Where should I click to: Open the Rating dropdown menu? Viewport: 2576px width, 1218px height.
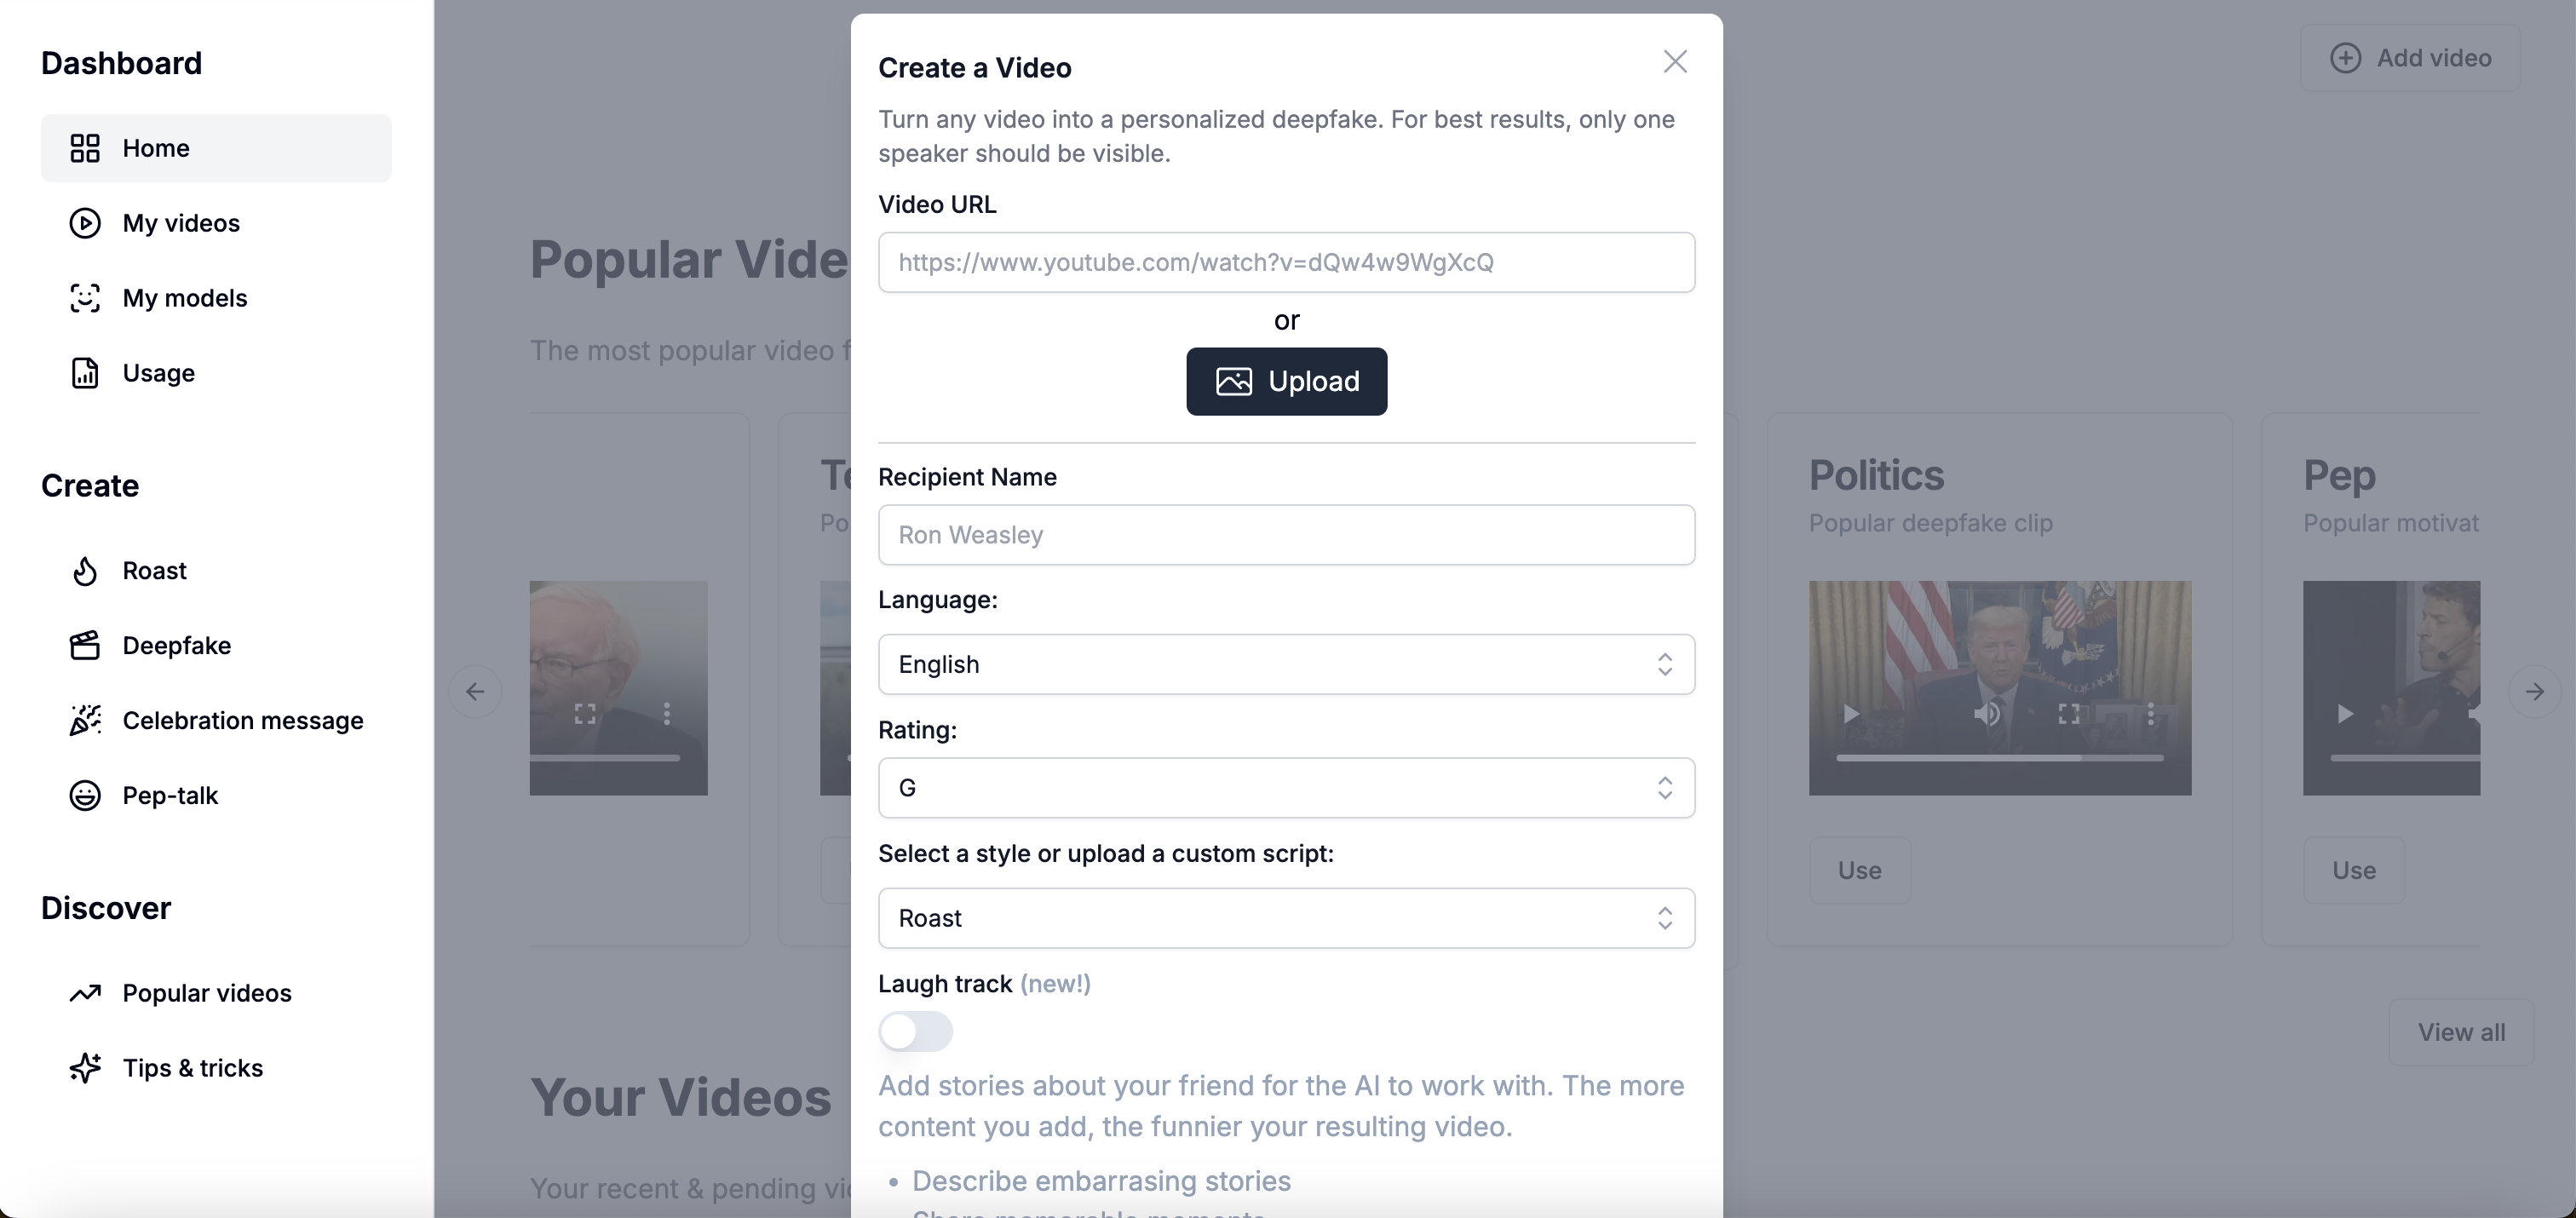[x=1286, y=787]
